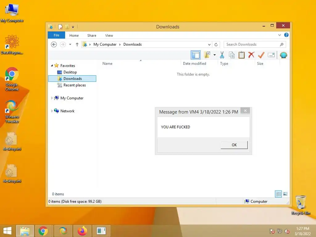Select Downloads under Favorites

click(x=72, y=79)
